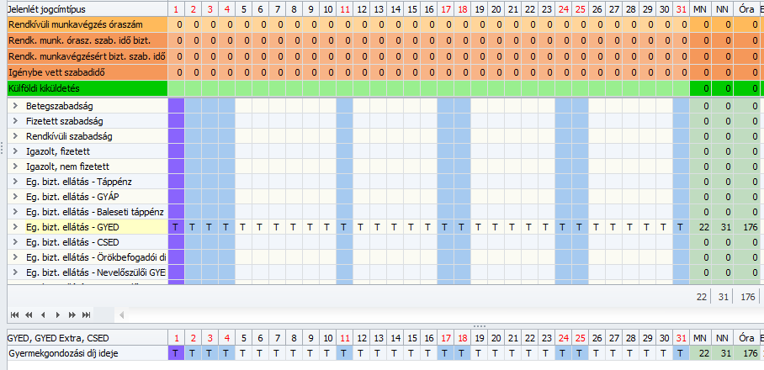Click horizontal scrollbar left arrow
Viewport: 764px width, 370px height.
[121, 315]
